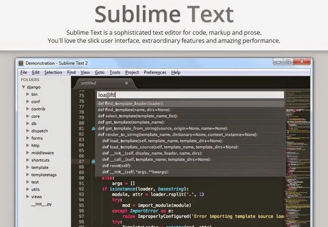328x227 pixels.
Task: Select def __init__(self, *args, **kwargs) result
Action: pyautogui.click(x=190, y=172)
